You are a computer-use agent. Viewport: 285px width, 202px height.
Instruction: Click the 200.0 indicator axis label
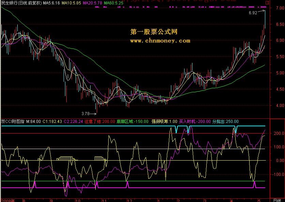(x=280, y=133)
